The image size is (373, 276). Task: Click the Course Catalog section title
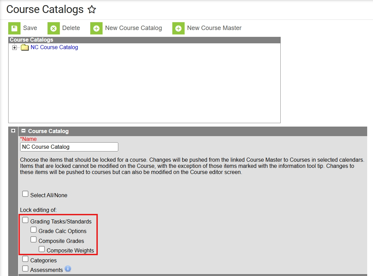coord(49,131)
